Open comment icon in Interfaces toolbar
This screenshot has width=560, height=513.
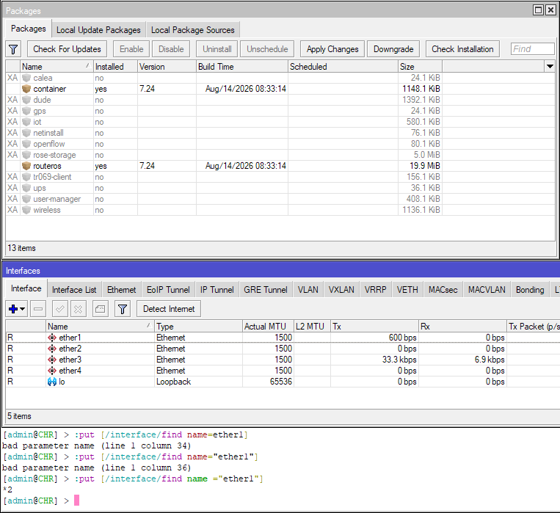point(101,309)
